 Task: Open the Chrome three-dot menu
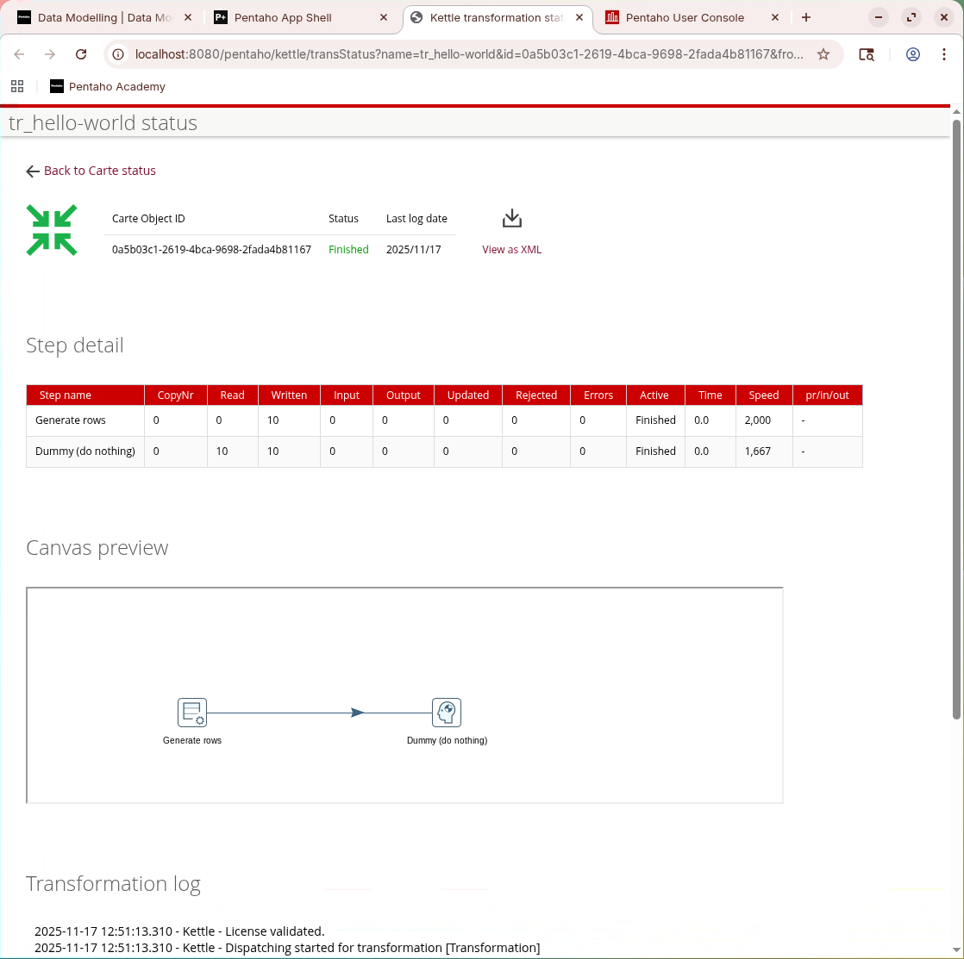944,54
